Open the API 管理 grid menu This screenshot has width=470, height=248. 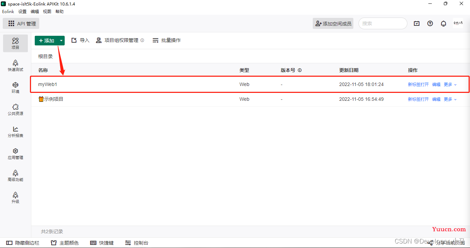[21, 23]
